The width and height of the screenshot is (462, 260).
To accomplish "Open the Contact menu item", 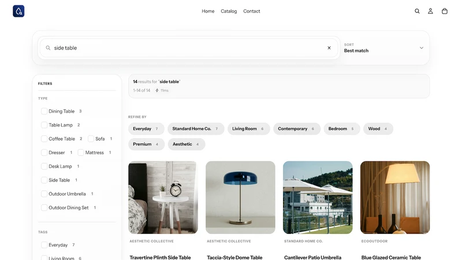I will click(x=252, y=11).
